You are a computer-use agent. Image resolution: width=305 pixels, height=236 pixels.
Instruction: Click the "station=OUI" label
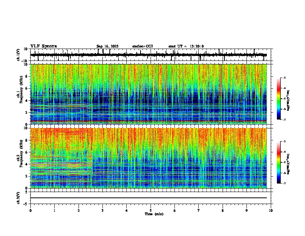point(142,46)
